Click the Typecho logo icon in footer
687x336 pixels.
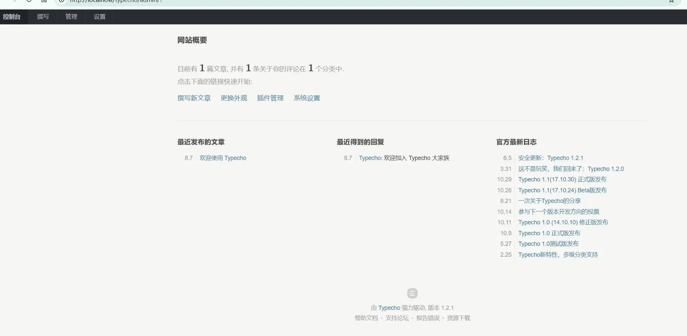412,293
